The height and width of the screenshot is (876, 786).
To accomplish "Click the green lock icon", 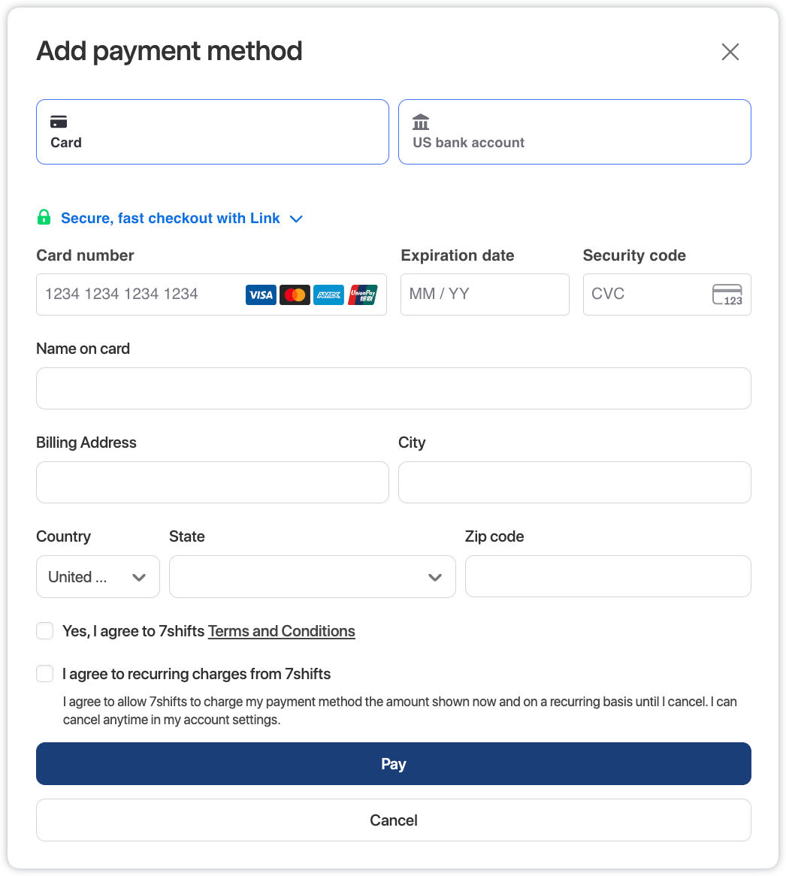I will [44, 218].
